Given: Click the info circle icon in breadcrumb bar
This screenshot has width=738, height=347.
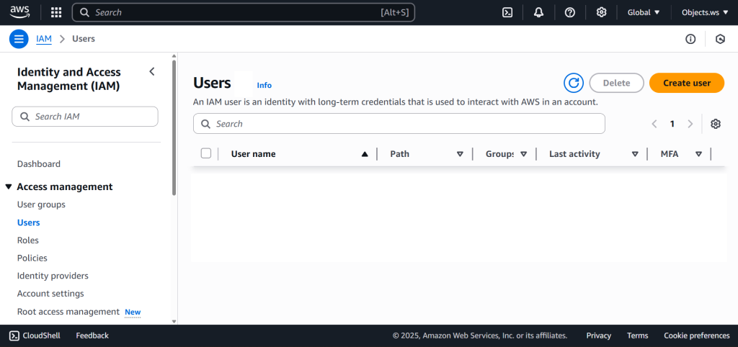Looking at the screenshot, I should click(x=690, y=39).
